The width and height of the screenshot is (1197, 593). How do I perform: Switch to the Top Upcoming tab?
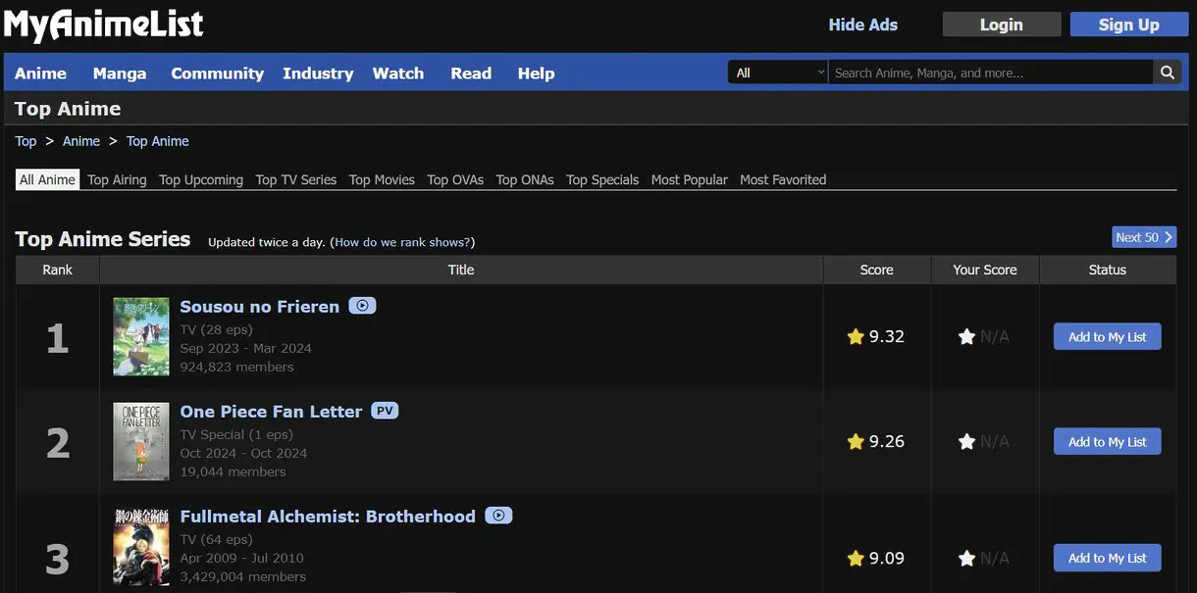tap(201, 179)
